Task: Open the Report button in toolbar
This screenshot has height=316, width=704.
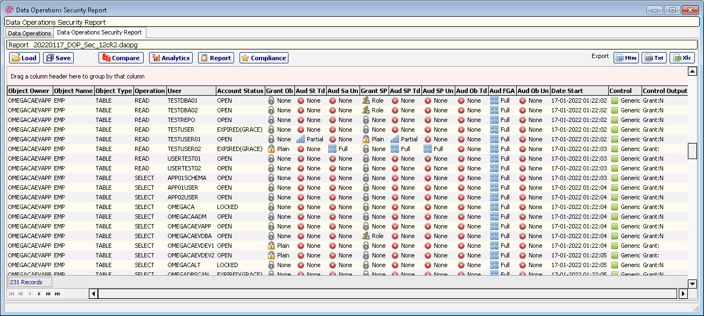Action: 216,58
